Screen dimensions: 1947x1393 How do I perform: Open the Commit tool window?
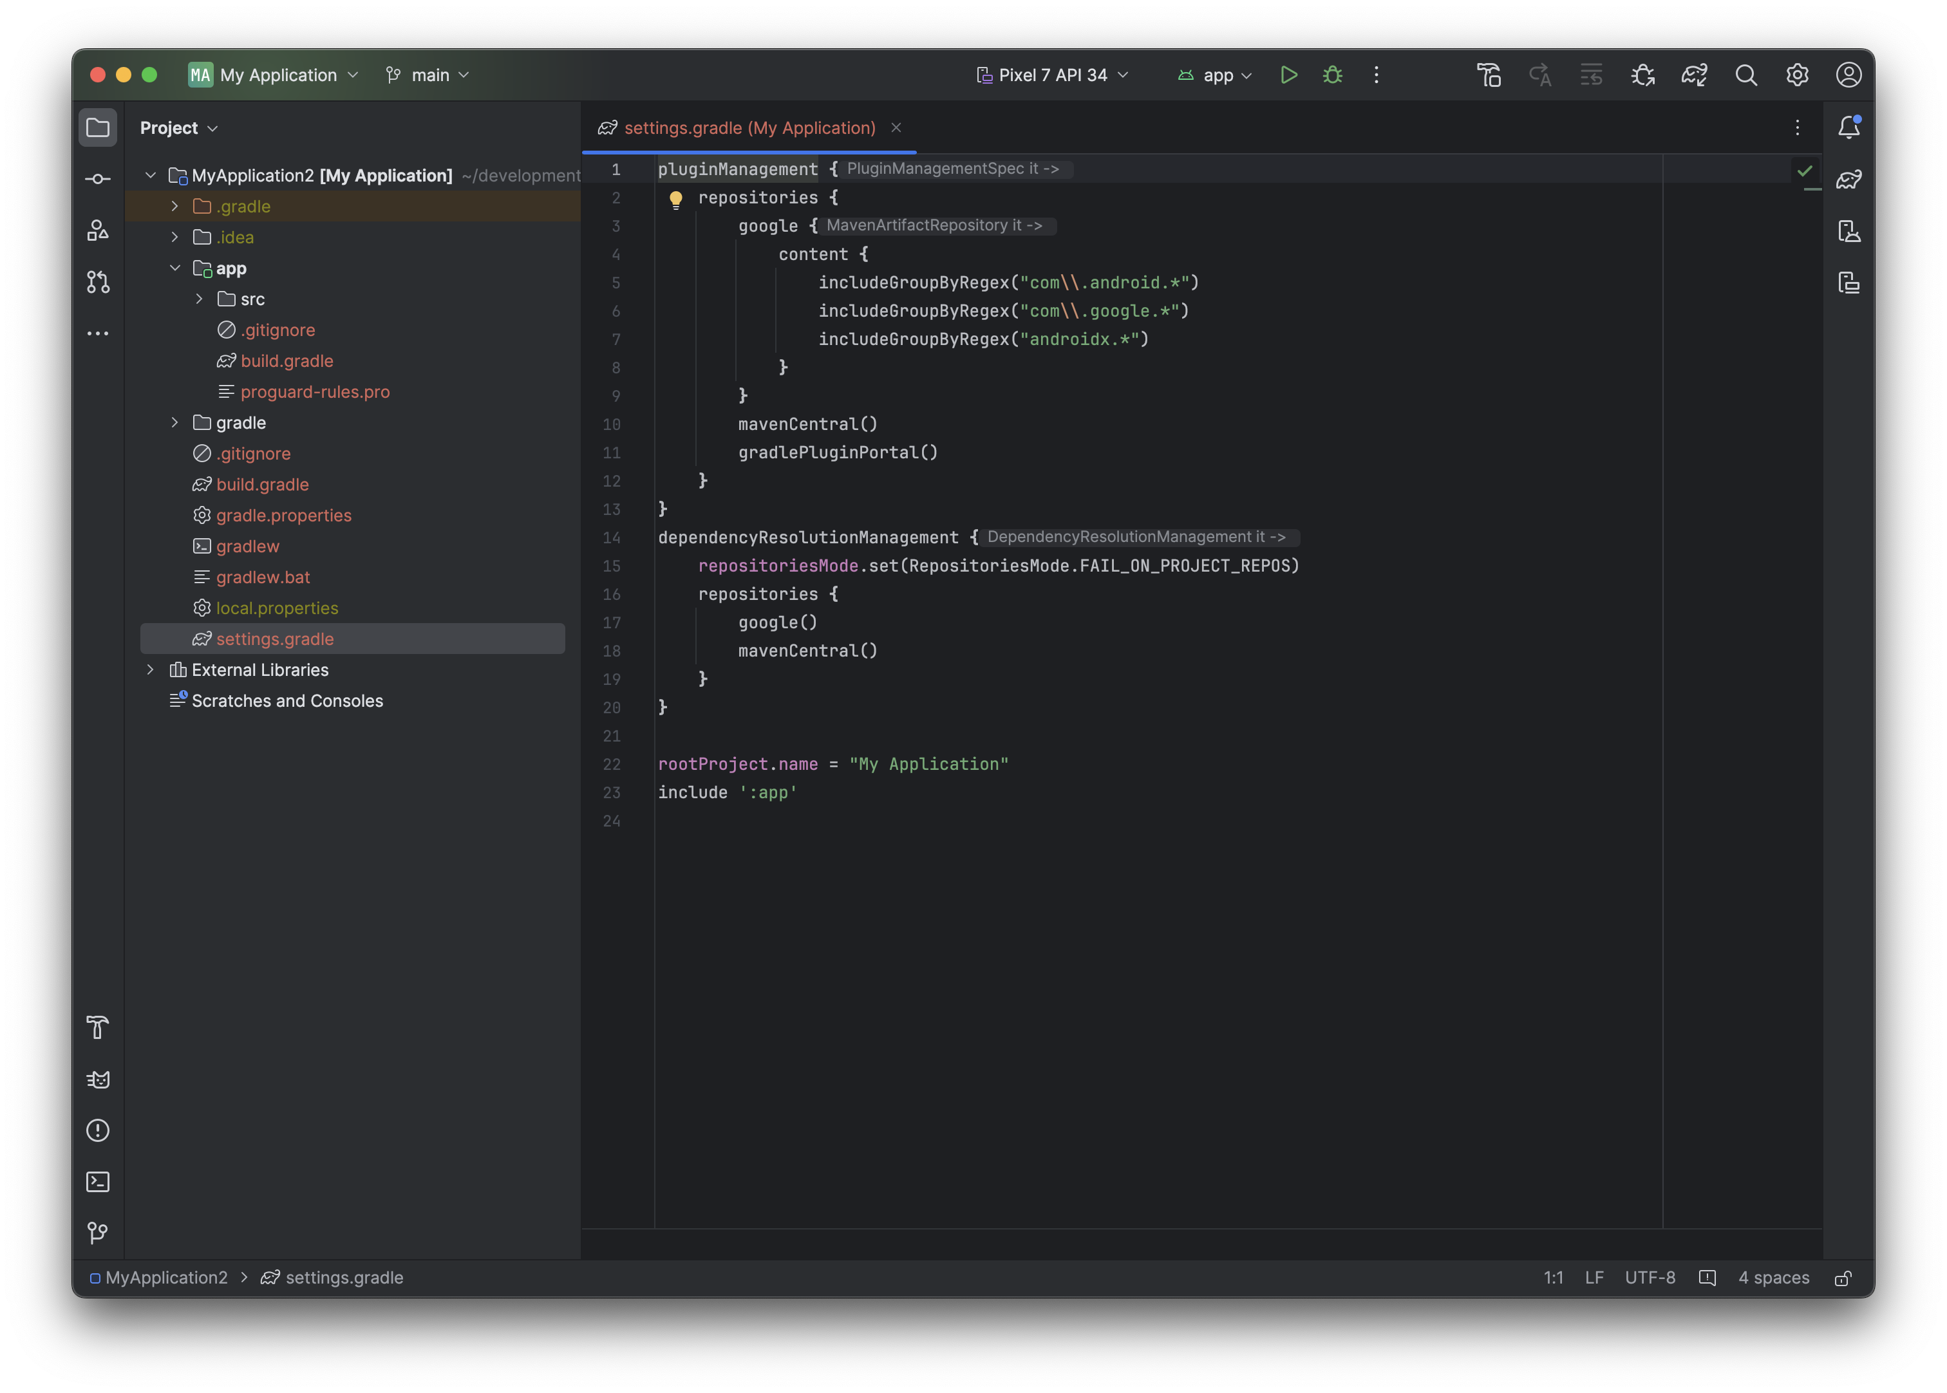[x=98, y=179]
